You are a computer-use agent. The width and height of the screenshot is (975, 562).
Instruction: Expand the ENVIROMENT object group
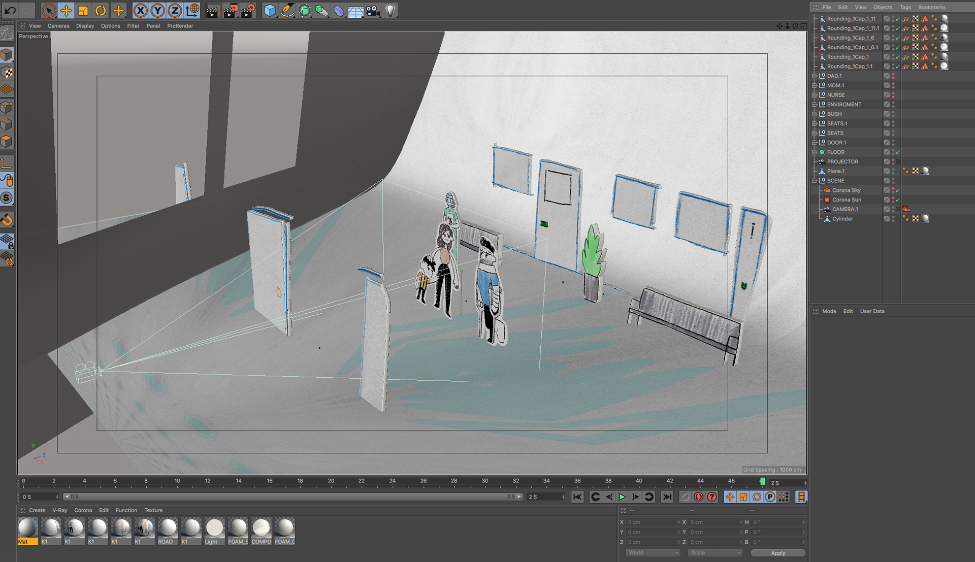815,105
